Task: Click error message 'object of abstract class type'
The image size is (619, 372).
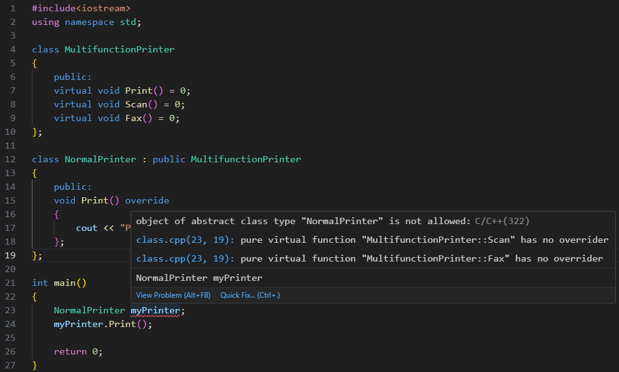Action: pyautogui.click(x=215, y=221)
